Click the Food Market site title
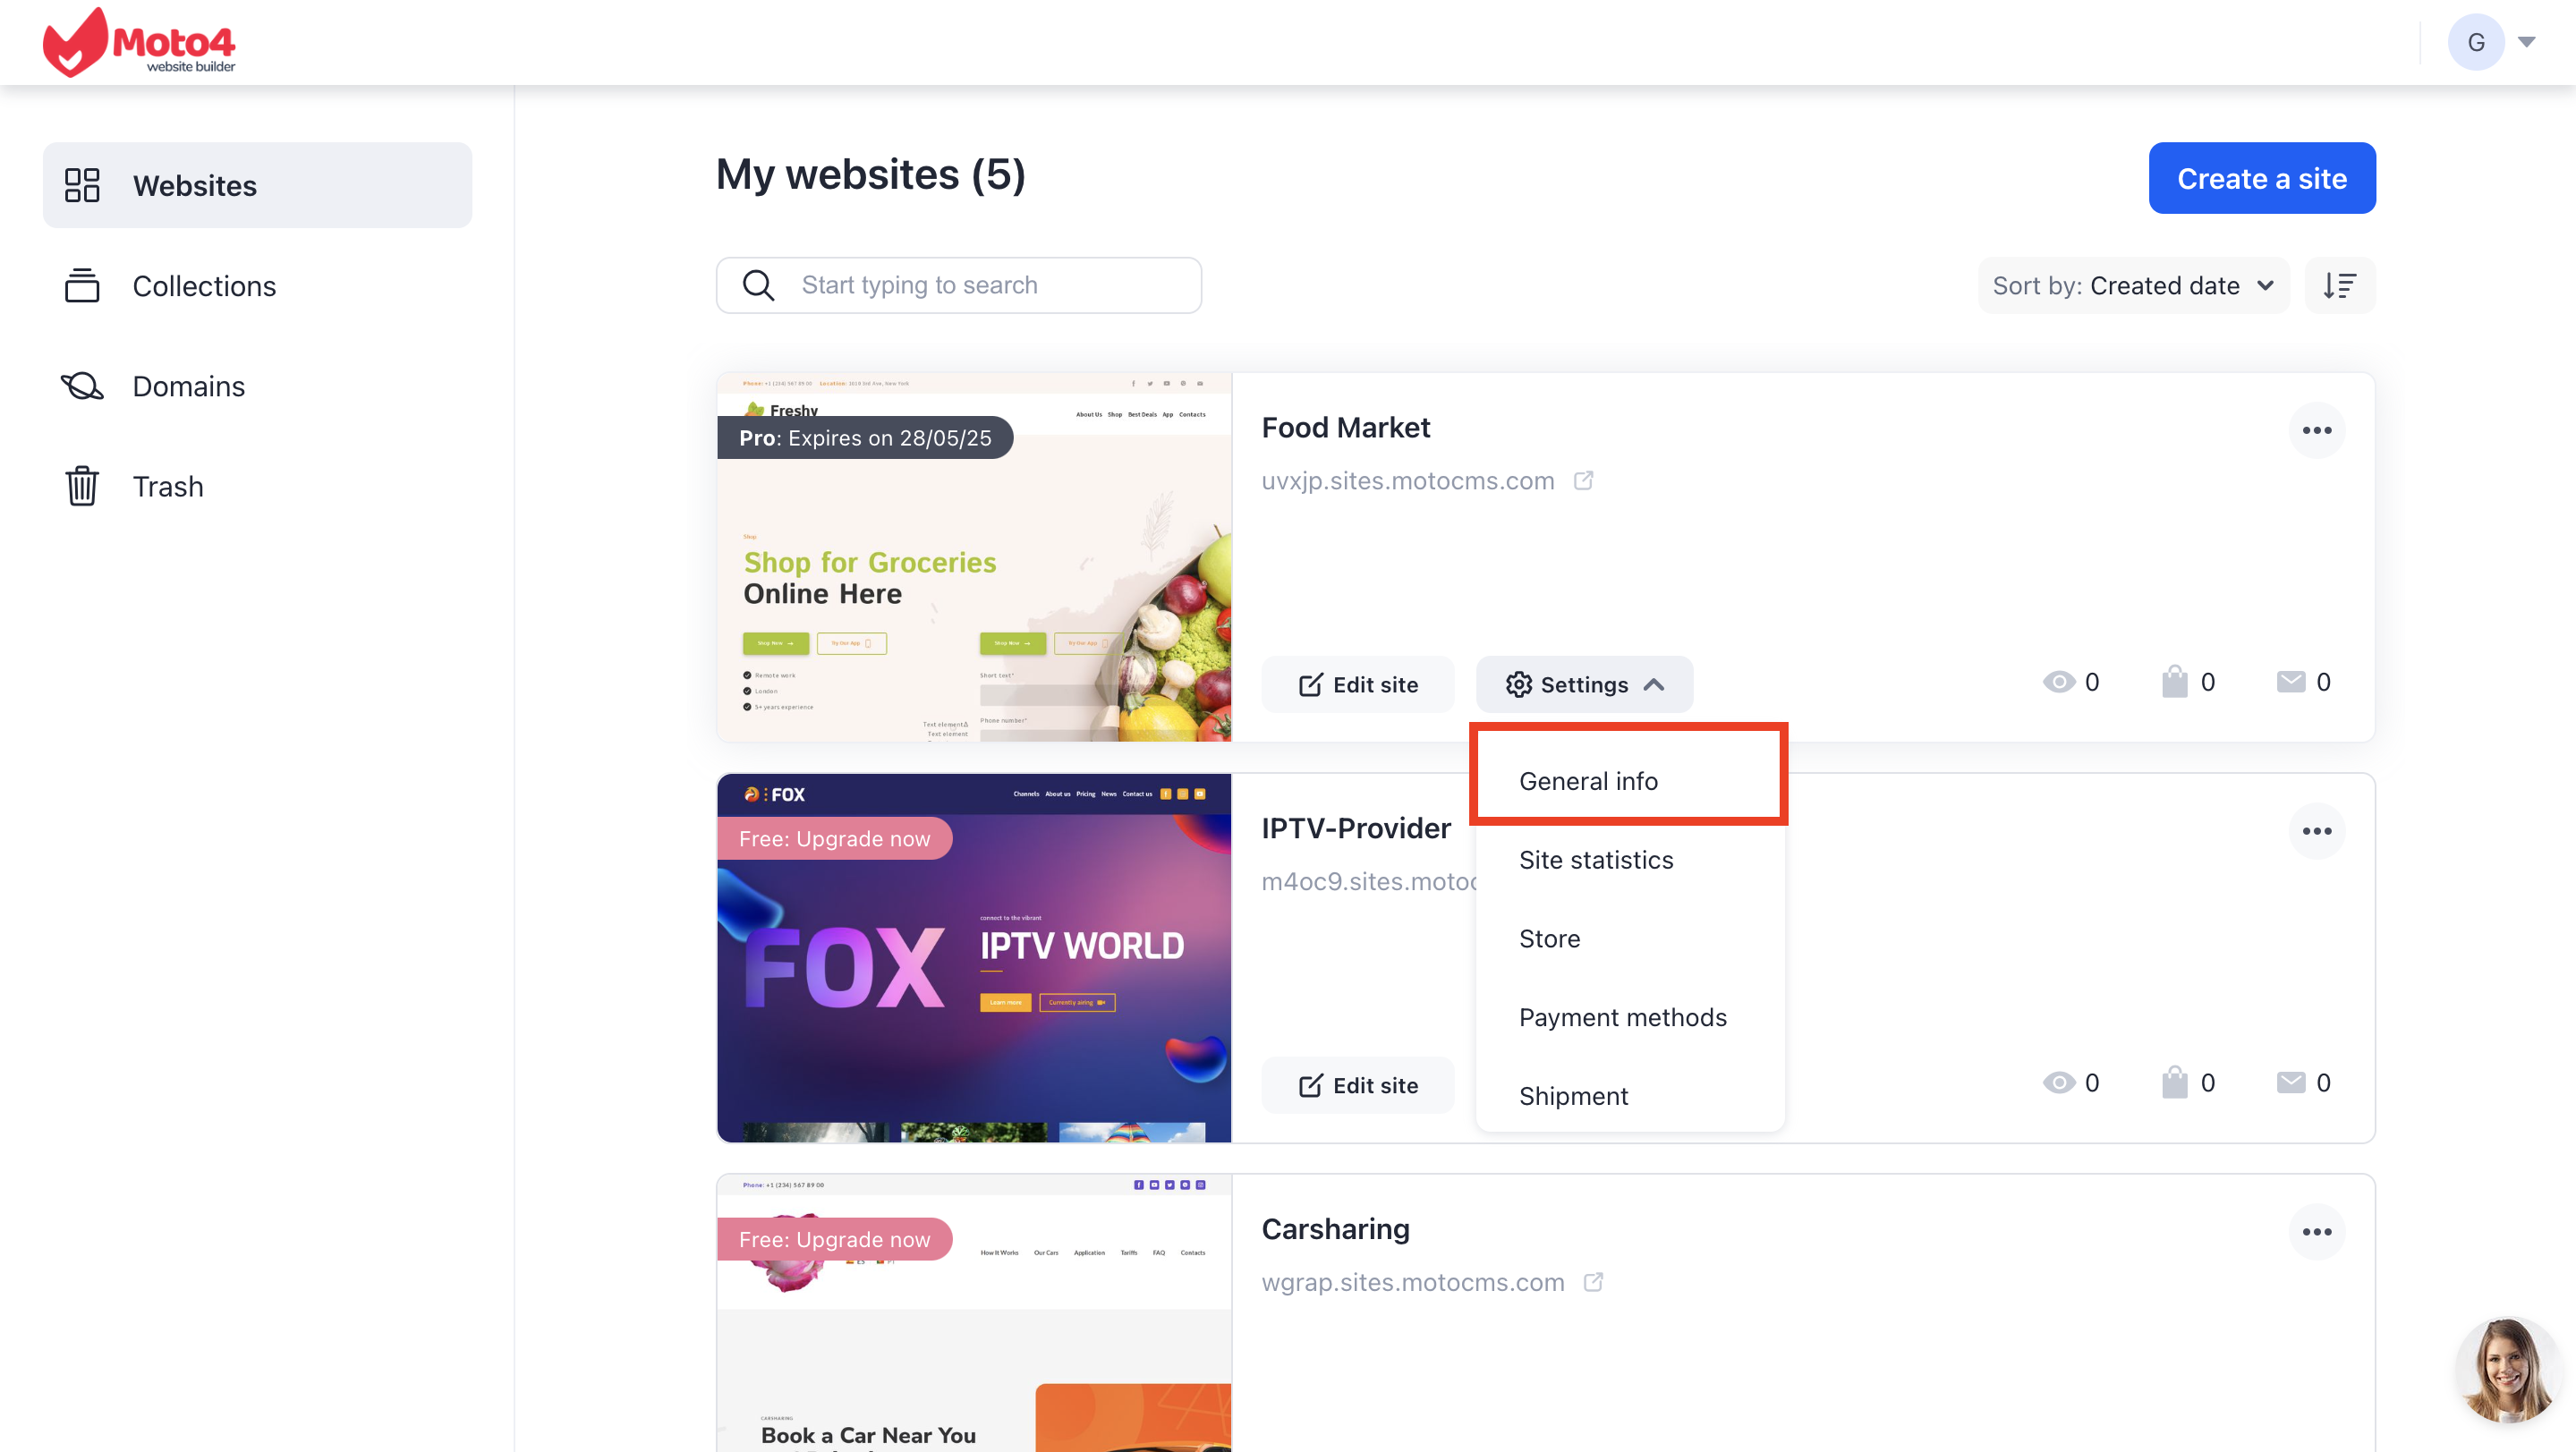 (x=1345, y=428)
